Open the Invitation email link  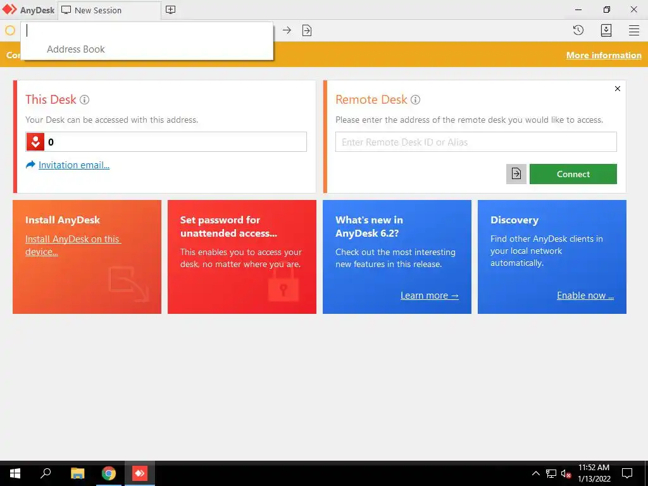click(74, 165)
